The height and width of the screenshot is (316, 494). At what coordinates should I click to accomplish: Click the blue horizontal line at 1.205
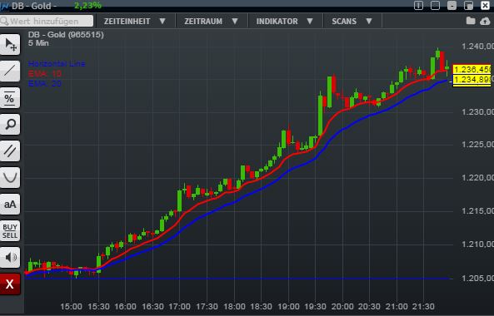[x=238, y=279]
